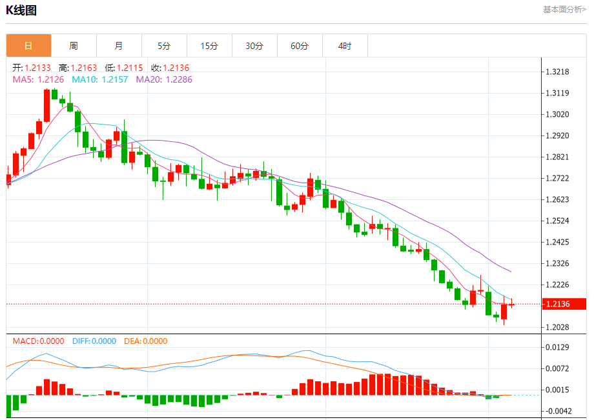
Task: Click the 0.0015 MACD axis label
Action: pyautogui.click(x=557, y=390)
